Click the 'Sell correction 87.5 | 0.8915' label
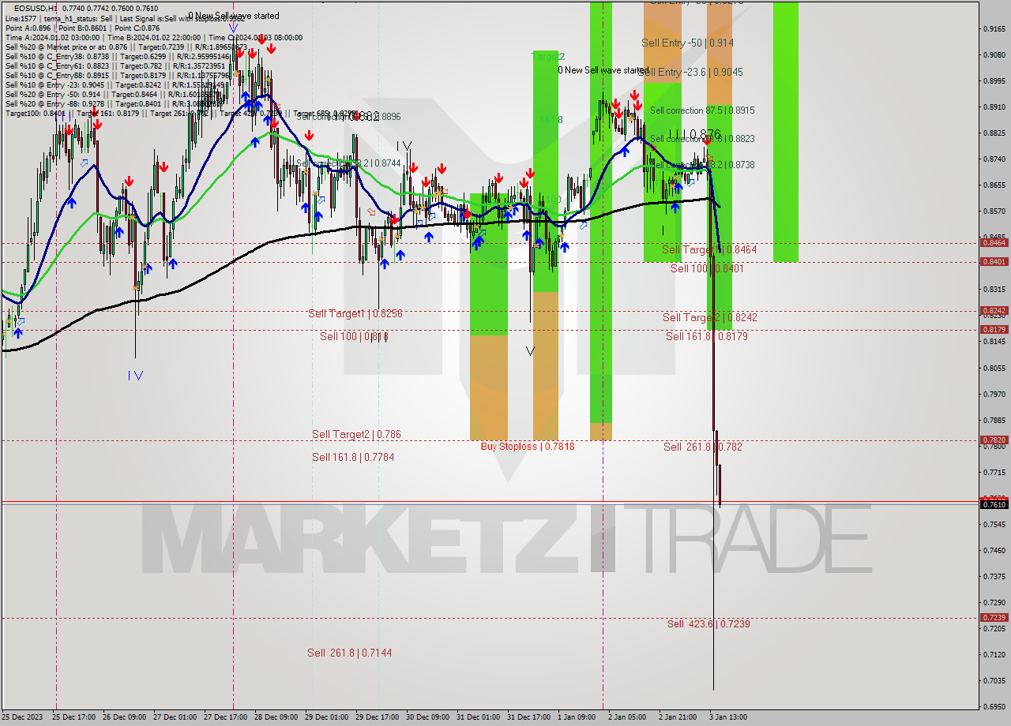Image resolution: width=1011 pixels, height=726 pixels. 702,110
